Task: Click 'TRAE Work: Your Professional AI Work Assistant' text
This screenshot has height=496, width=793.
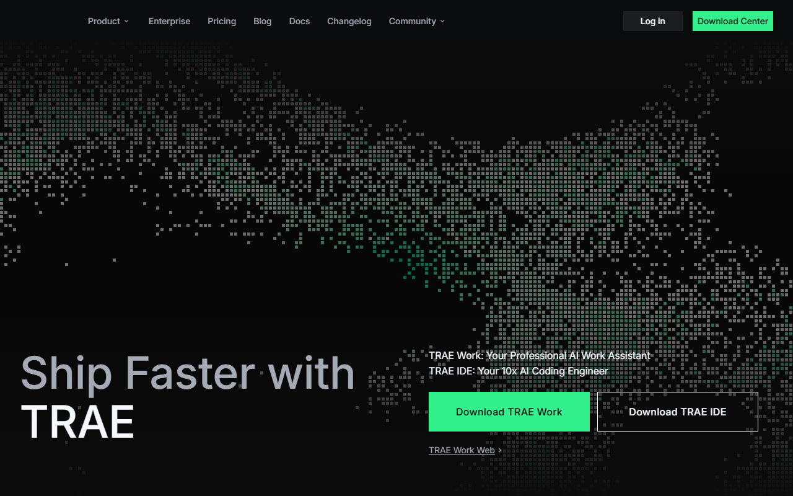Action: point(540,356)
